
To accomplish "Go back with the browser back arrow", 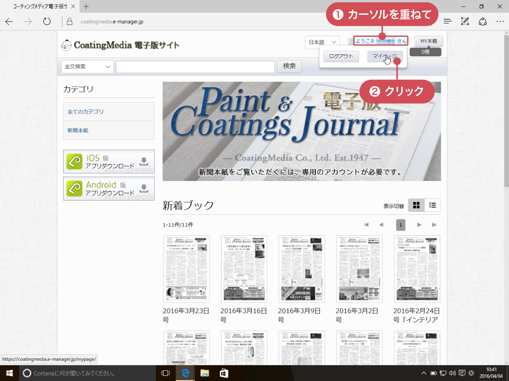I will [x=9, y=21].
